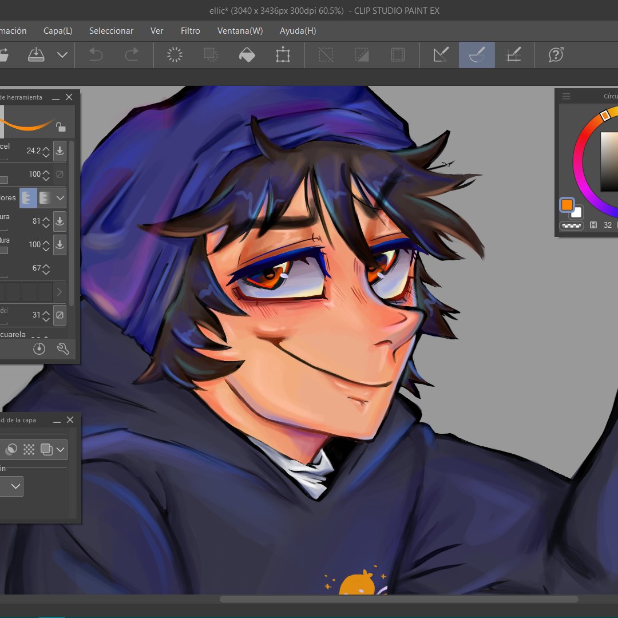Click the hue value 32 field
Image resolution: width=618 pixels, height=618 pixels.
click(x=608, y=225)
